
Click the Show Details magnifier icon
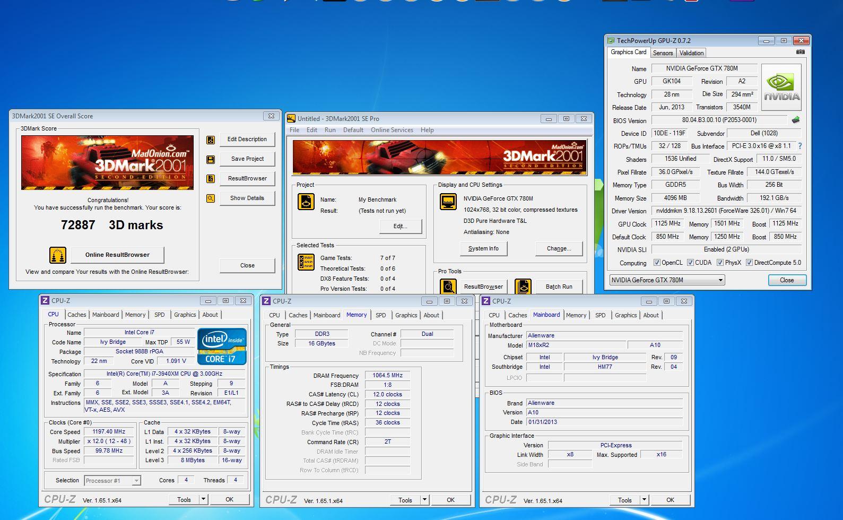click(211, 198)
